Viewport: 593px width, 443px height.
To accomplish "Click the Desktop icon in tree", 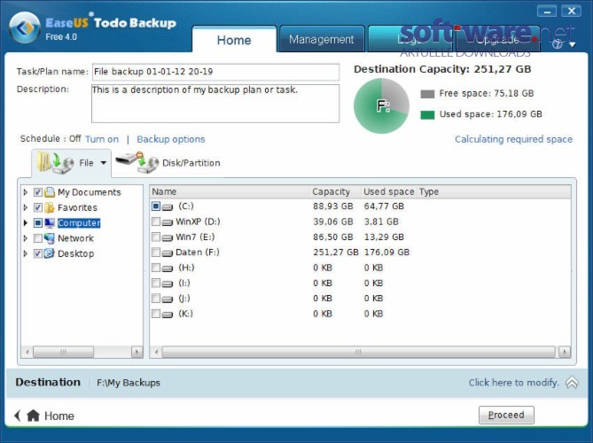I will pos(50,253).
